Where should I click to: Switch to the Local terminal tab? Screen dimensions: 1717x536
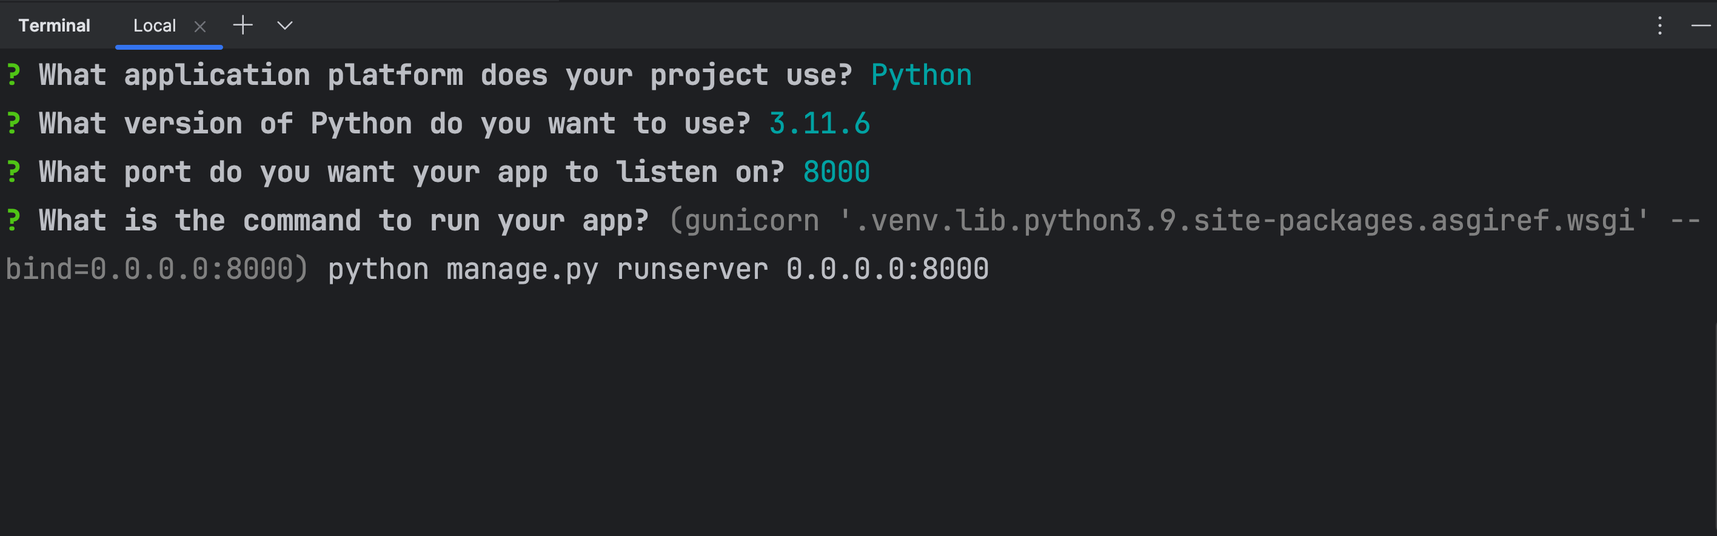tap(154, 25)
